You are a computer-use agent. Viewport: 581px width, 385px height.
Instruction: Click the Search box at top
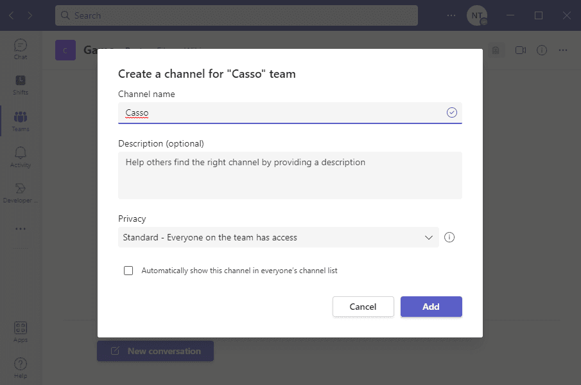point(236,15)
